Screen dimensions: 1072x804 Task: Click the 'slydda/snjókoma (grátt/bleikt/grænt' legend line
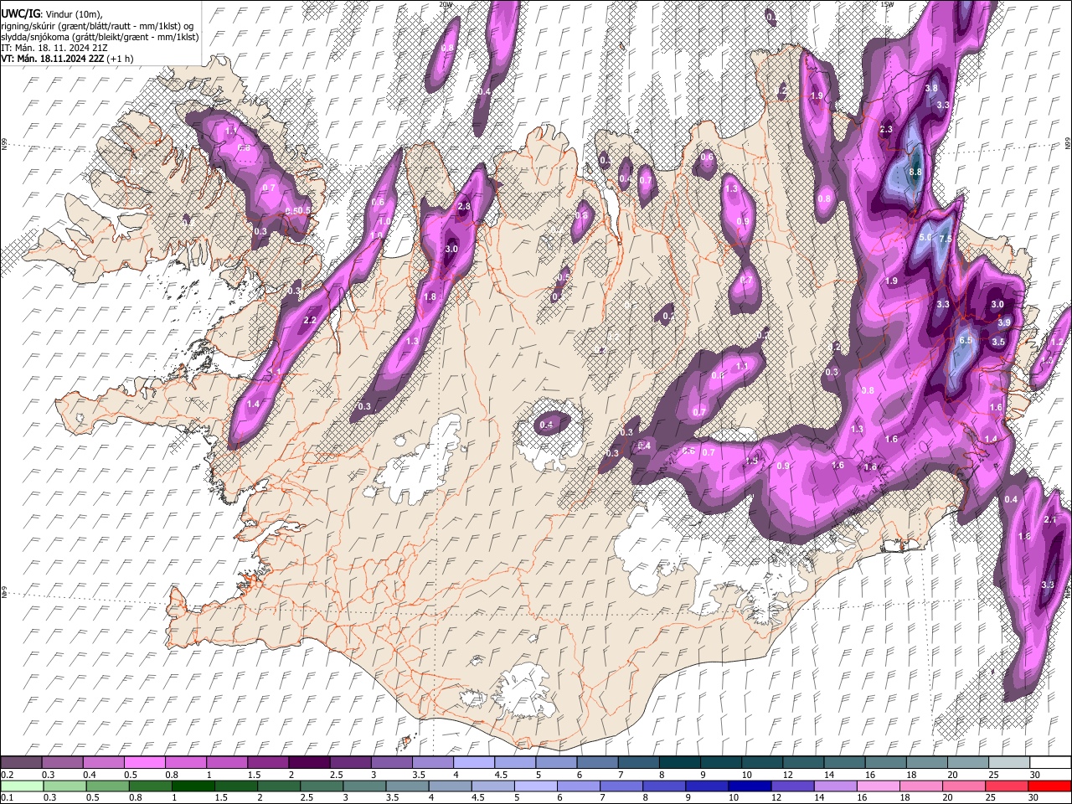[x=100, y=37]
